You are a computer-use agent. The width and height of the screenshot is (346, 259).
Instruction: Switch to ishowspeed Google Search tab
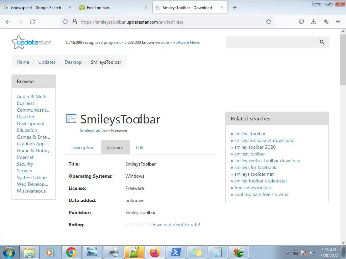36,7
